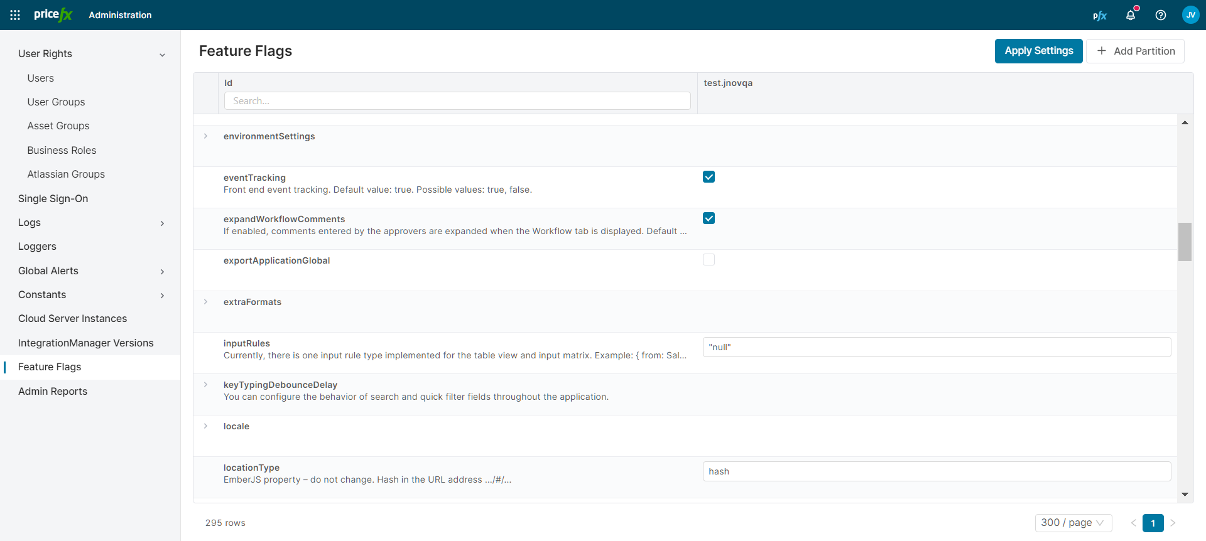This screenshot has height=541, width=1206.
Task: Uncheck the eventTracking checkbox
Action: 709,177
